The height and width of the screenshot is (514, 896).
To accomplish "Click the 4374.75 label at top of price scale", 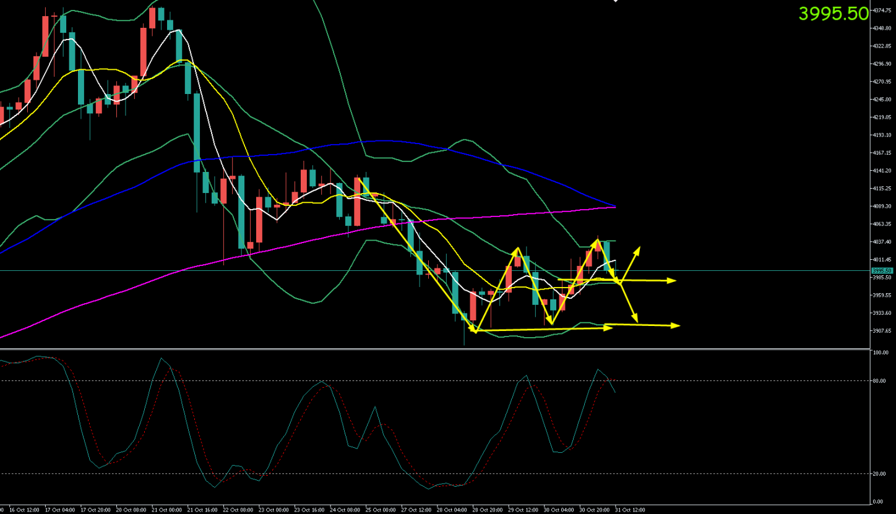I will (881, 11).
